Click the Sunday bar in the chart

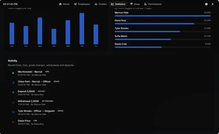[x=26, y=35]
